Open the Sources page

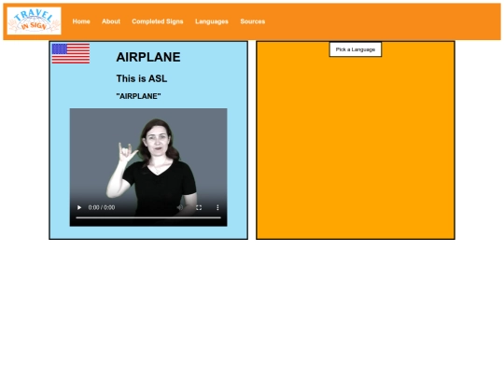pos(253,21)
